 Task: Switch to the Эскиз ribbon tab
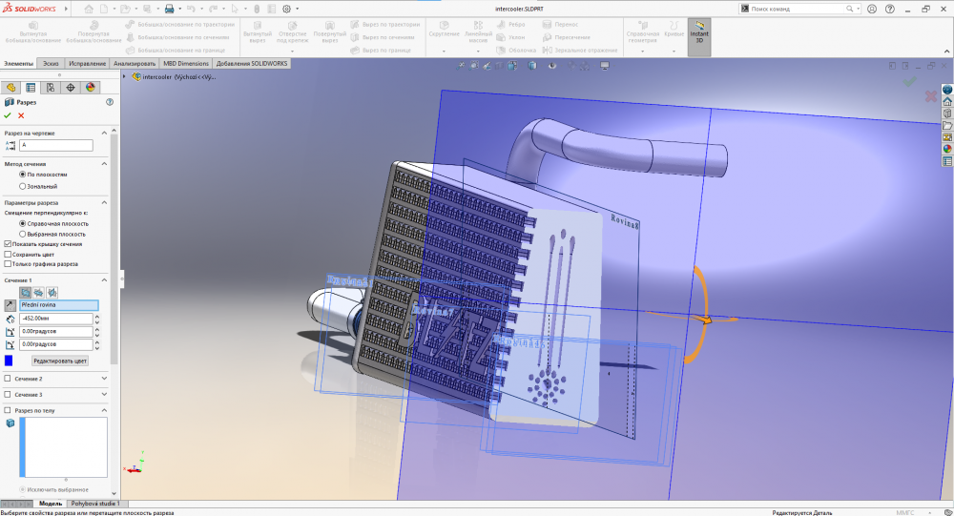51,64
